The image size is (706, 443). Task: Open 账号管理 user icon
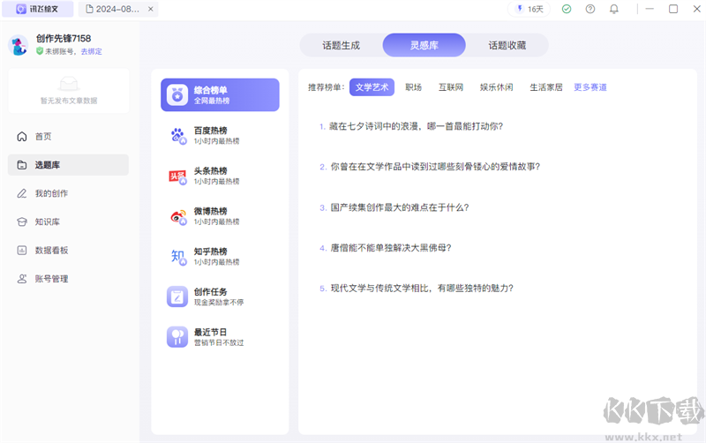(22, 278)
